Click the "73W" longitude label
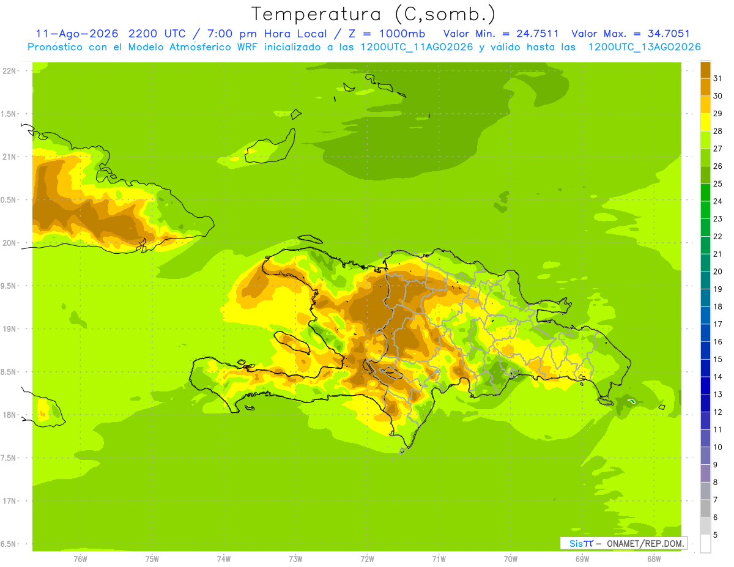This screenshot has height=567, width=734. point(295,559)
